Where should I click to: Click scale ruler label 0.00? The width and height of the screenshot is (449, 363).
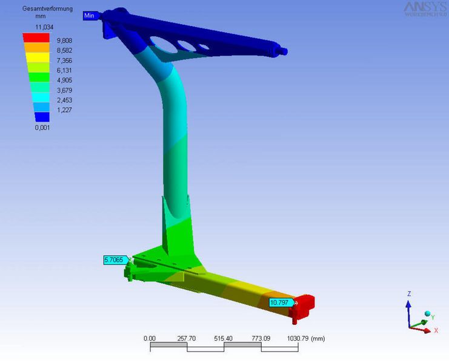[x=150, y=338]
